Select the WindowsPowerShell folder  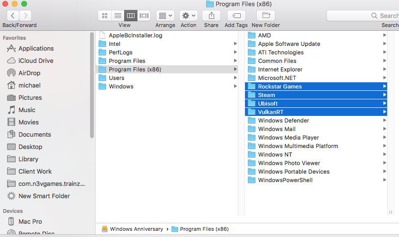click(x=316, y=180)
